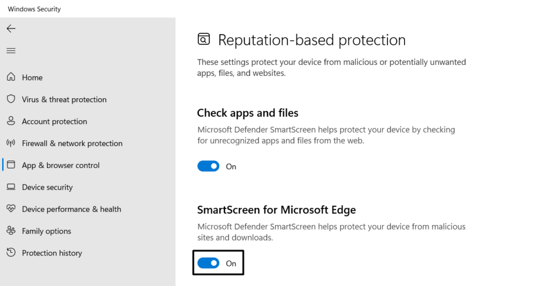Click the SmartScreen for Microsoft Edge heading
The width and height of the screenshot is (559, 286).
point(276,210)
